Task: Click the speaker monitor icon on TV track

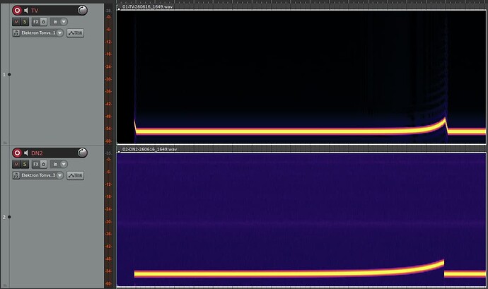Action: coord(26,11)
